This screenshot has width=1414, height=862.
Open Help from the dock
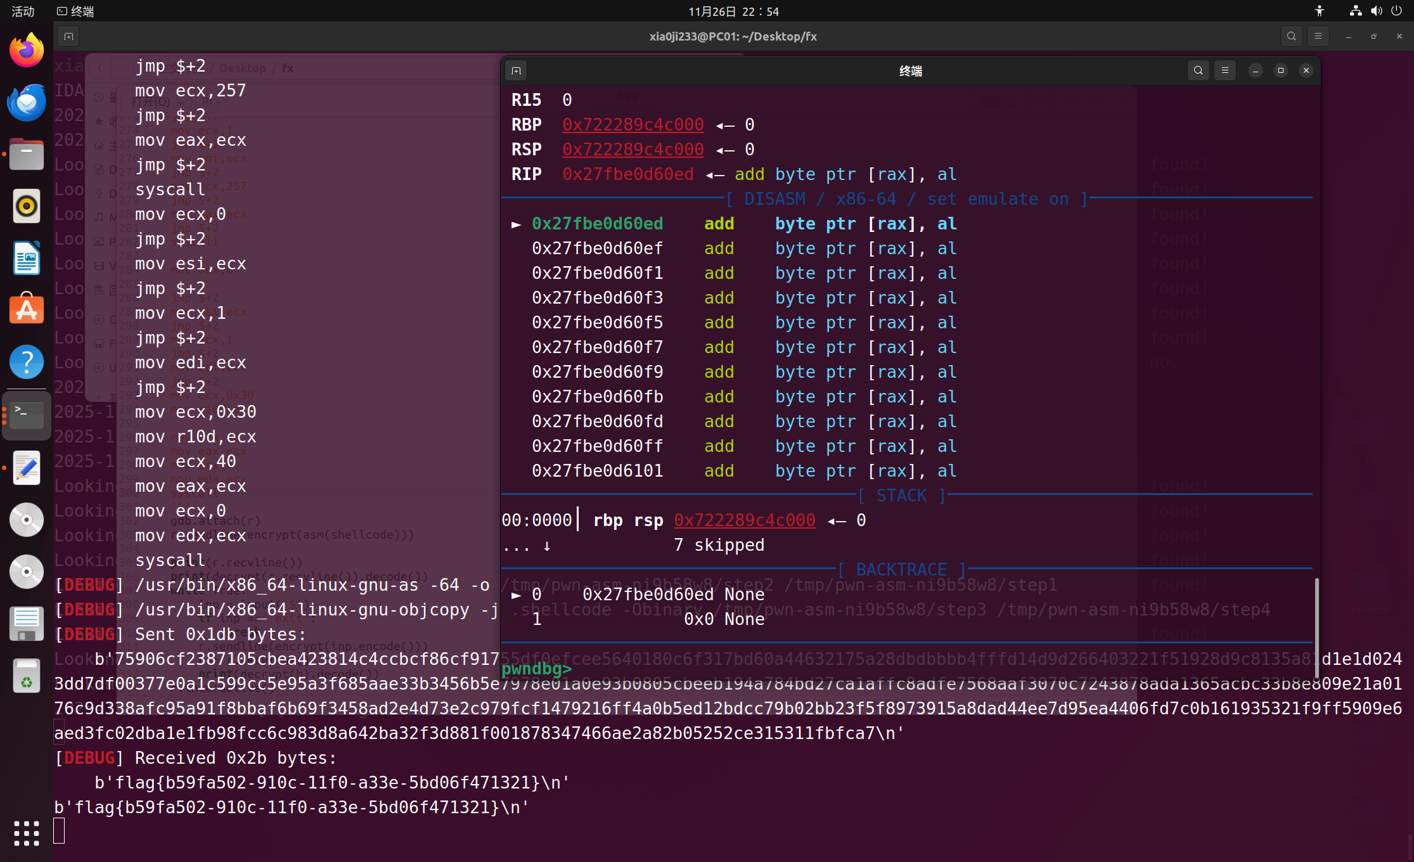26,363
